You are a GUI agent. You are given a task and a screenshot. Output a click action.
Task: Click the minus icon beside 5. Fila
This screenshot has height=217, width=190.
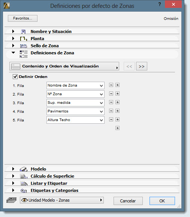click(111, 120)
